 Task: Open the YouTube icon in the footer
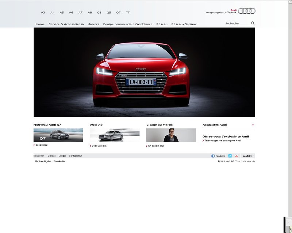tap(236, 156)
